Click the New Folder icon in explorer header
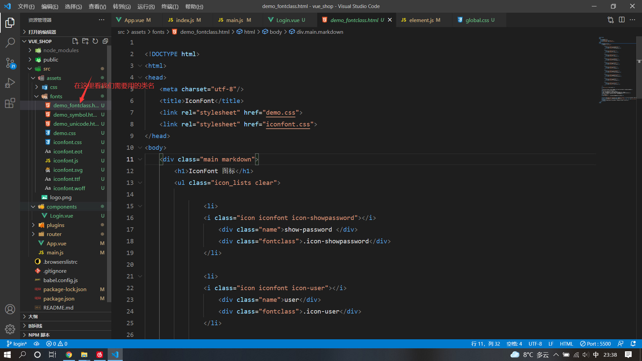642x361 pixels. (x=85, y=41)
